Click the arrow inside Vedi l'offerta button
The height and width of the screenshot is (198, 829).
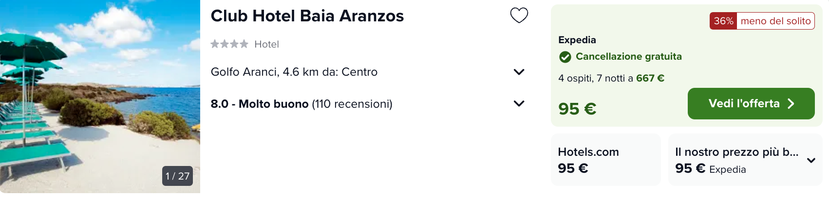[x=791, y=103]
